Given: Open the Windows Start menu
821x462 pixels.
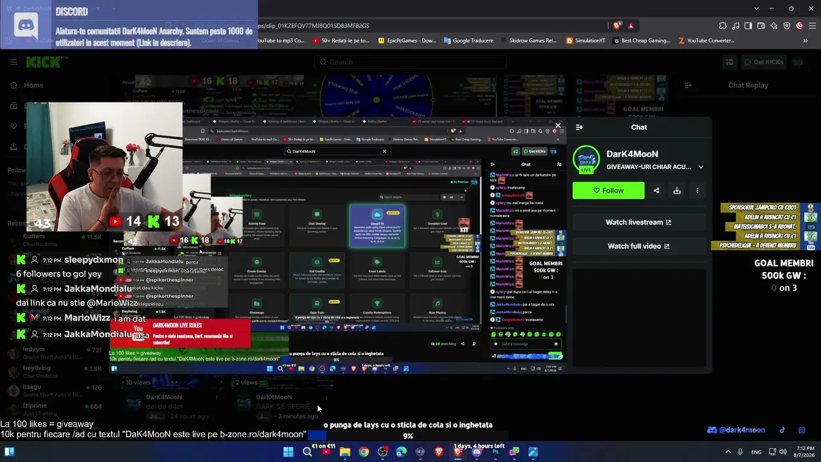Looking at the screenshot, I should (289, 452).
